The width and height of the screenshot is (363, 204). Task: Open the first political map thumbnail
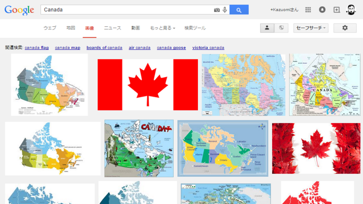(x=49, y=85)
